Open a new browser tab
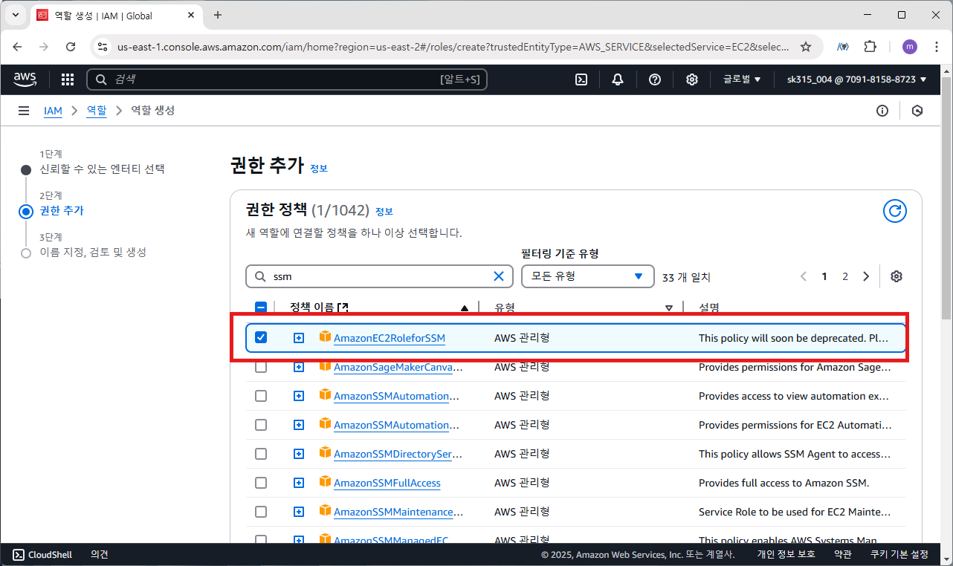This screenshot has width=953, height=566. [x=218, y=15]
